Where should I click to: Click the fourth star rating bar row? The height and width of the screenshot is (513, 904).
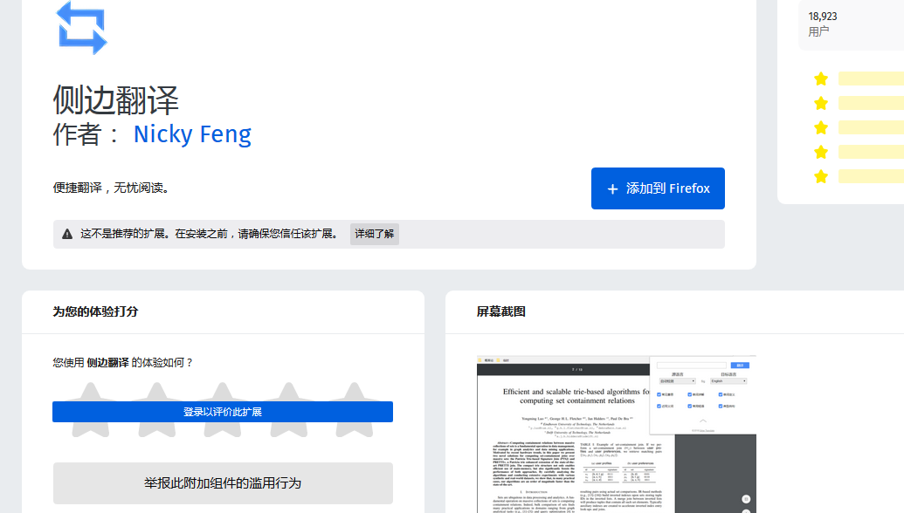pos(859,152)
